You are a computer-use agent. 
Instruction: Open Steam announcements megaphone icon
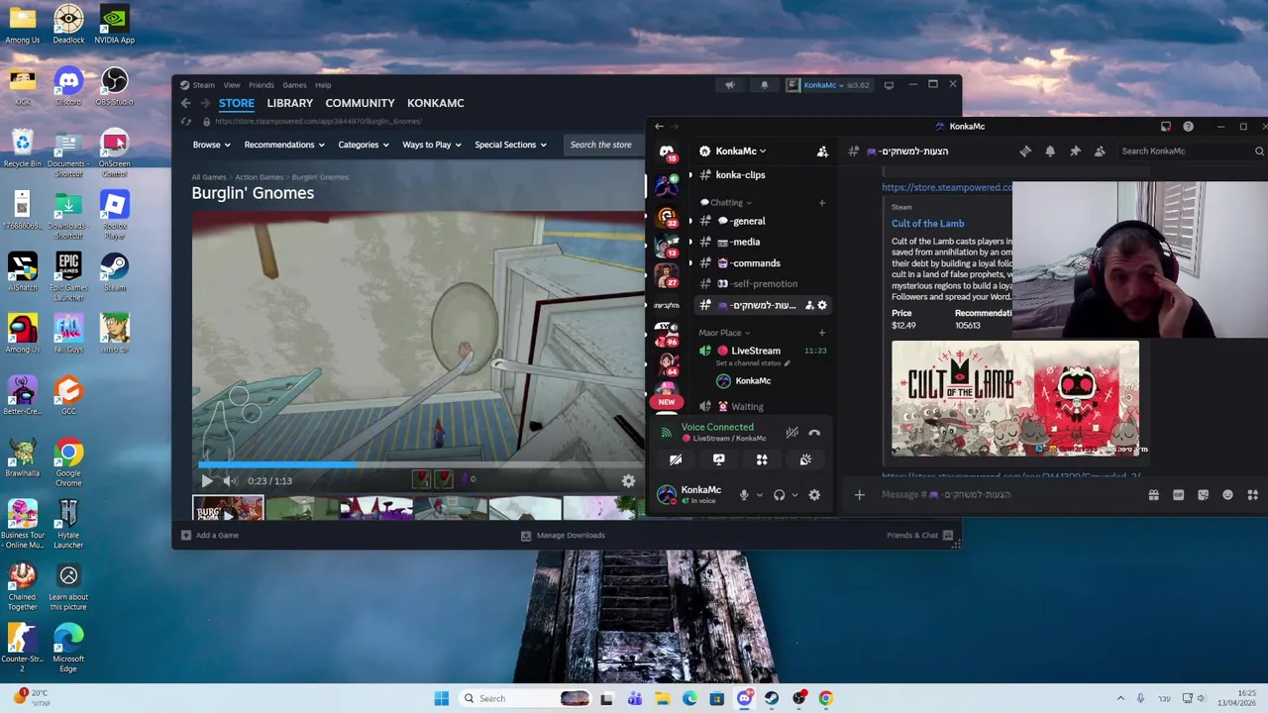click(x=730, y=85)
